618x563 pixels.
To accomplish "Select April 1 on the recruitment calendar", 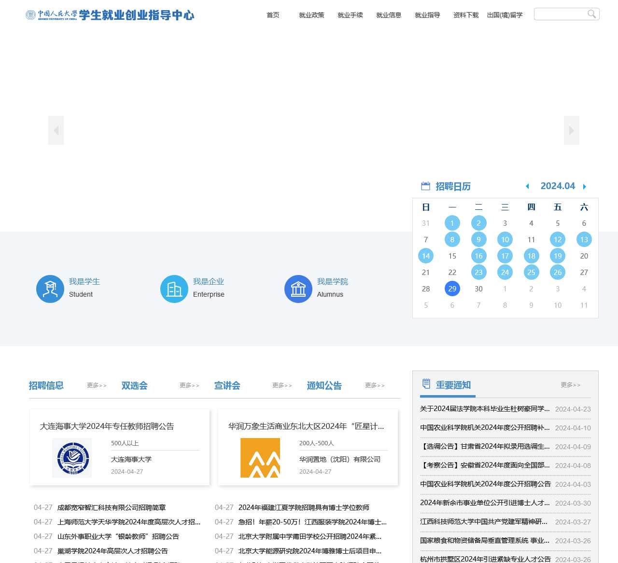I will tap(452, 223).
